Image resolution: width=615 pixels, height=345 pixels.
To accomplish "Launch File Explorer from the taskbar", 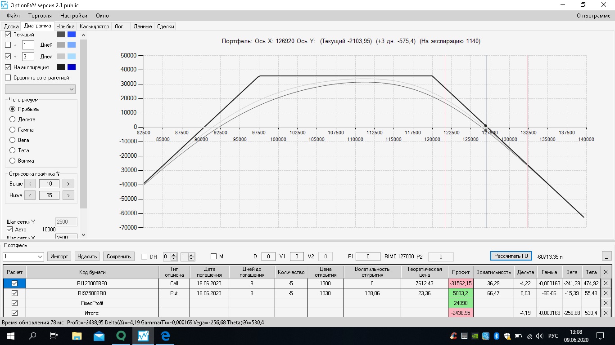I will pos(77,336).
